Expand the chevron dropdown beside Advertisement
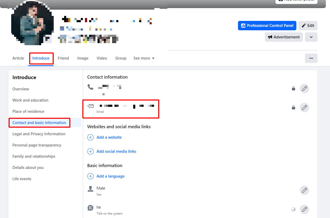The width and height of the screenshot is (330, 218). click(311, 37)
